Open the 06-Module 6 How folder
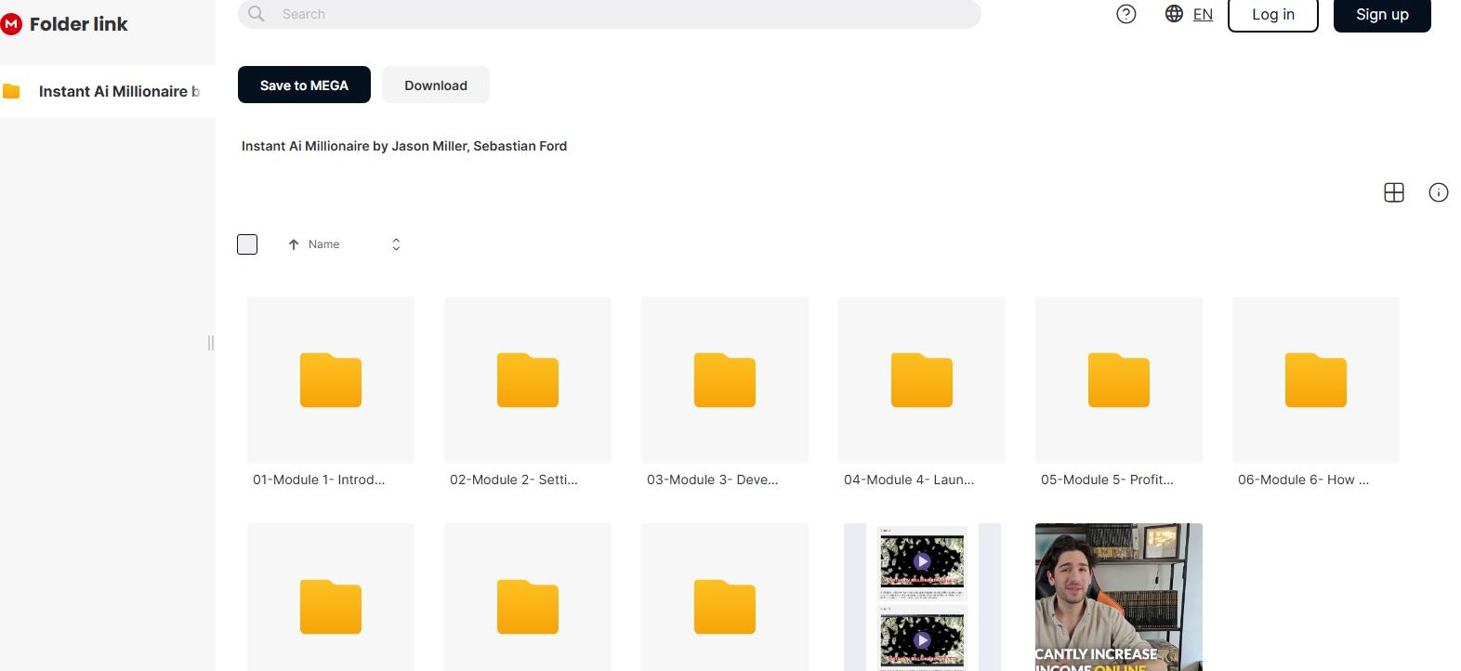The width and height of the screenshot is (1461, 671). coord(1315,380)
